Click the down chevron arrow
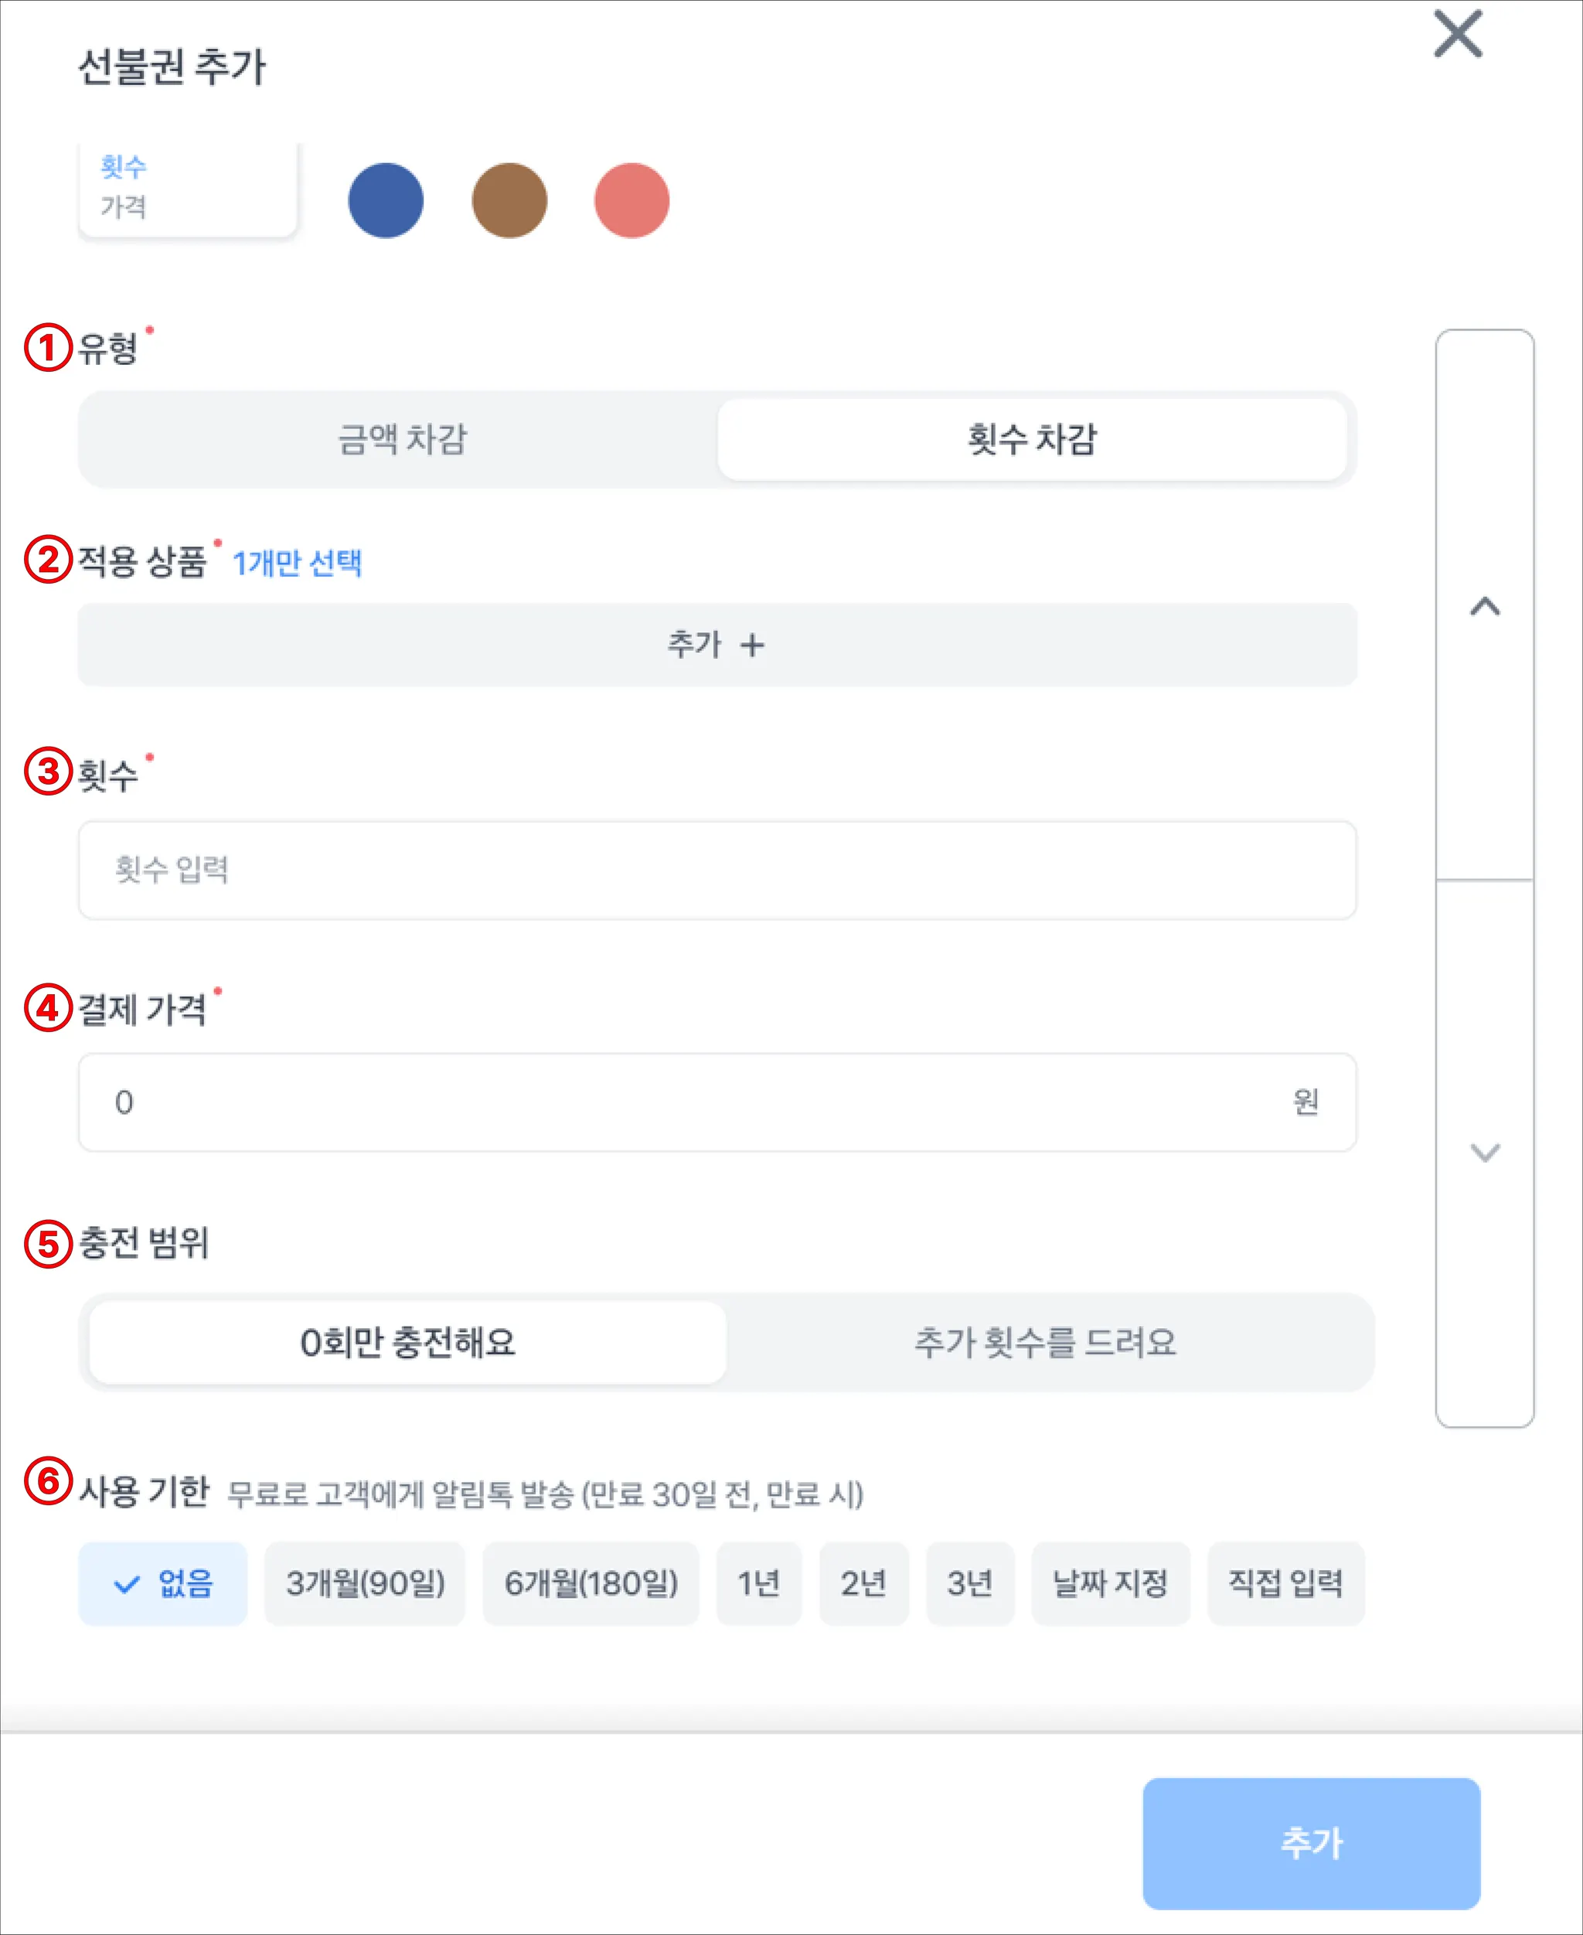This screenshot has height=1935, width=1583. pos(1485,1153)
